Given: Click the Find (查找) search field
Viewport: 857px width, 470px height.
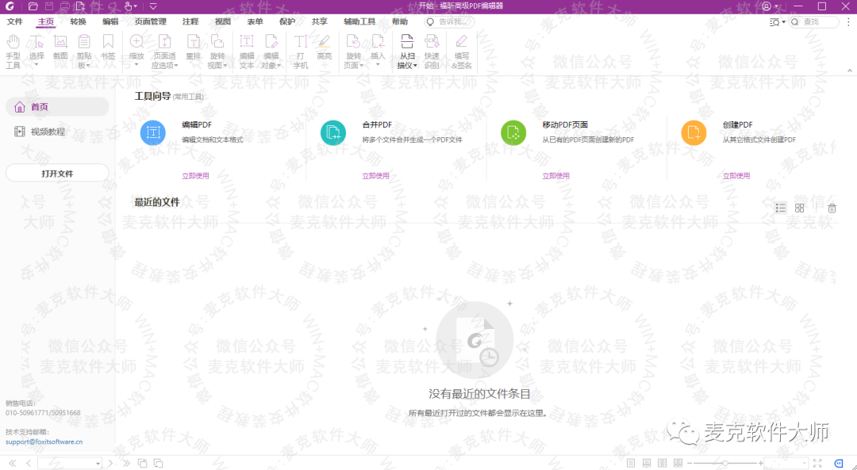Looking at the screenshot, I should click(813, 22).
